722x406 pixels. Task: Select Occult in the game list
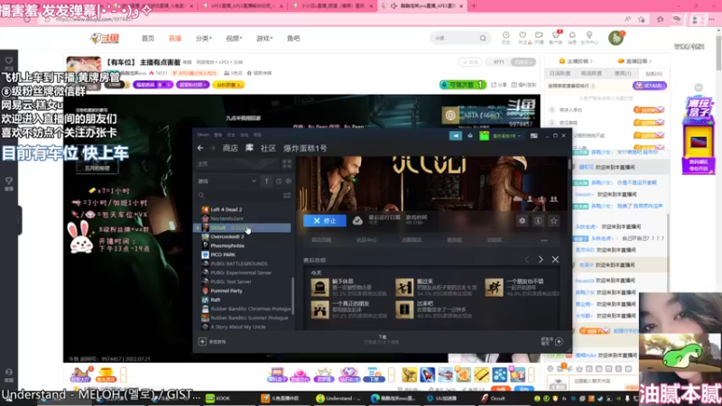point(244,228)
